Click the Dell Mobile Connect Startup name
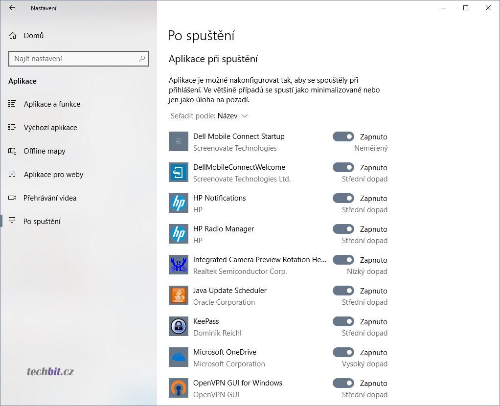Image resolution: width=500 pixels, height=406 pixels. (239, 136)
